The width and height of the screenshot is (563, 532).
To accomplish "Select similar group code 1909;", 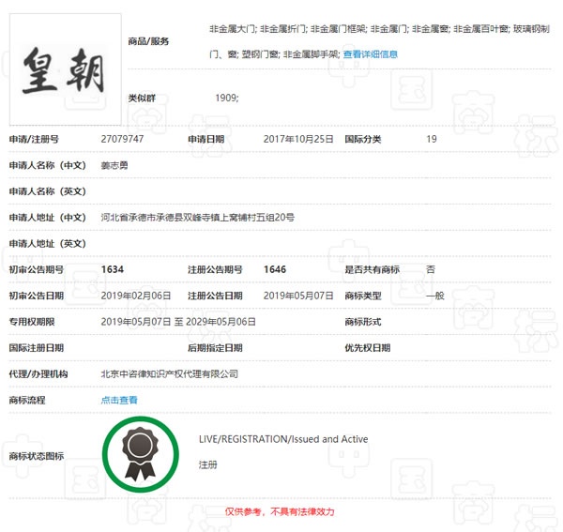I will pyautogui.click(x=226, y=98).
